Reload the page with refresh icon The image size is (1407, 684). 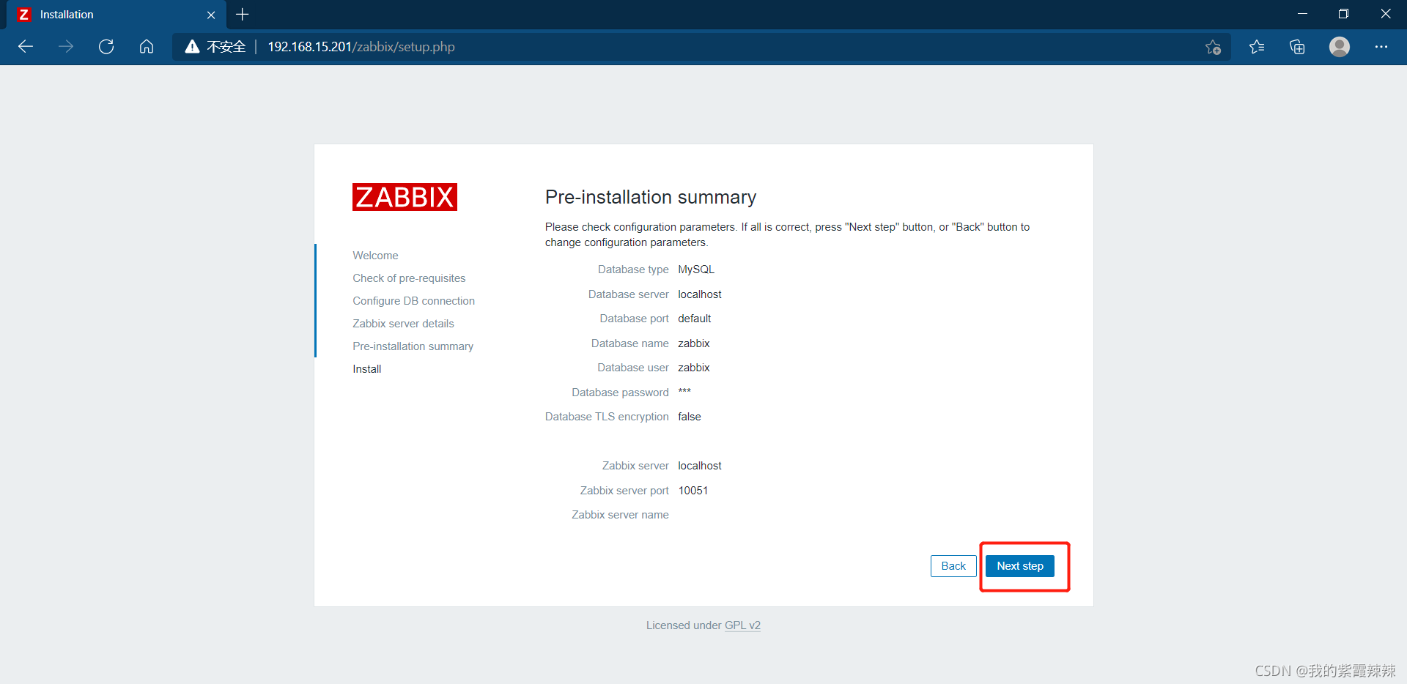(x=106, y=47)
